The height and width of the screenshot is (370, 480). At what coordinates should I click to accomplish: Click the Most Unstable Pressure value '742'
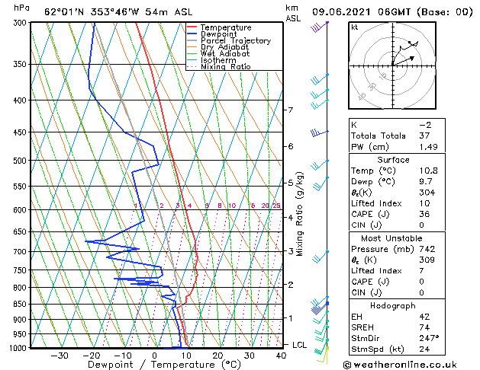(427, 249)
